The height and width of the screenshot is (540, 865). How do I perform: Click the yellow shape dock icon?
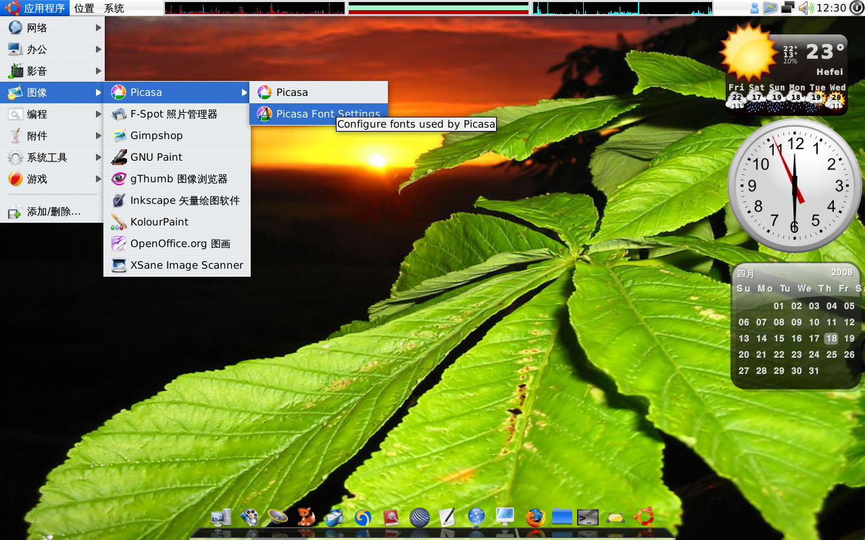(615, 518)
